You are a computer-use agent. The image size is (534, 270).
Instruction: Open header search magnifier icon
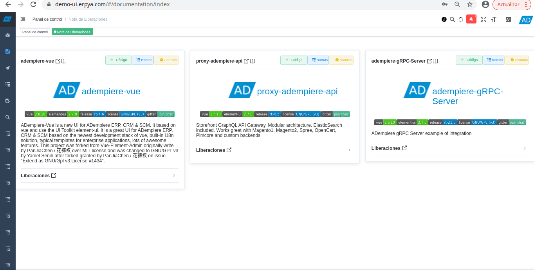click(452, 19)
